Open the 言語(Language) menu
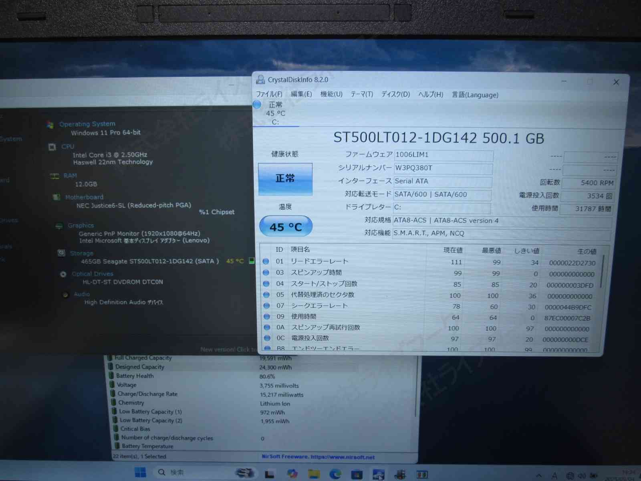The width and height of the screenshot is (641, 481). (475, 95)
